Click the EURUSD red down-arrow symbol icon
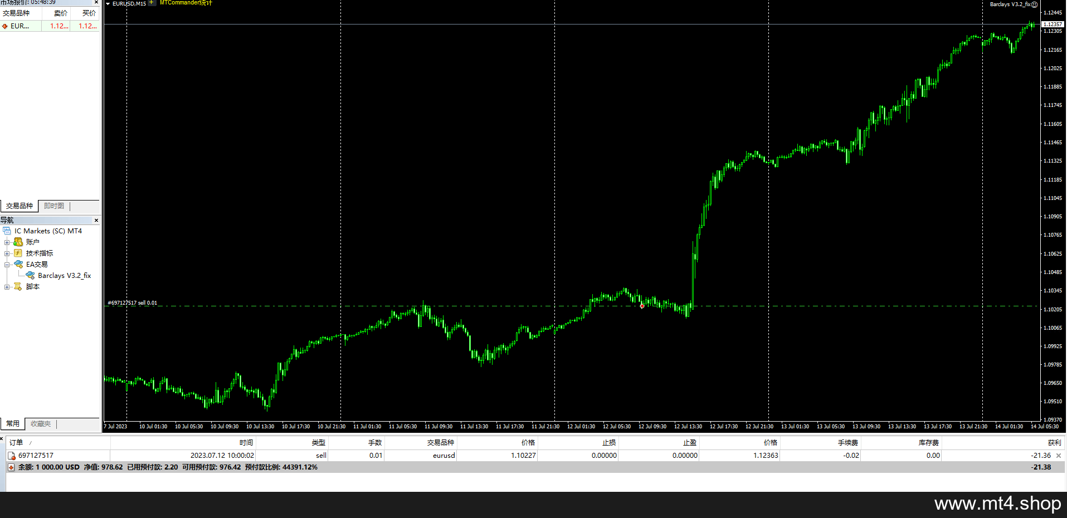Viewport: 1067px width, 518px height. coord(5,26)
